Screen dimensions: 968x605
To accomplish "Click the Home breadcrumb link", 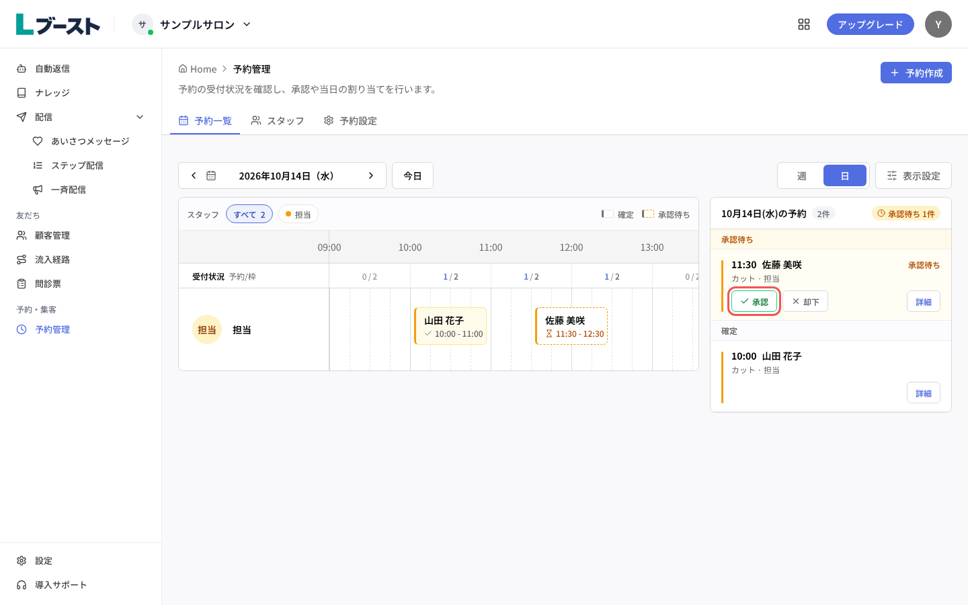I will 198,69.
